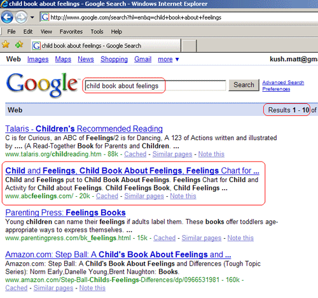The image size is (318, 298).
Task: Open Cached link for abcfeelings.com result
Action: [107, 196]
